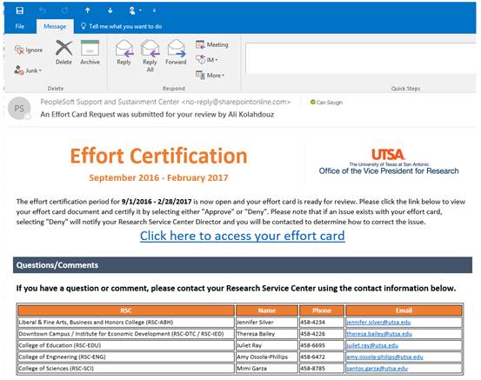Open Click here to access your effort card

tap(243, 236)
